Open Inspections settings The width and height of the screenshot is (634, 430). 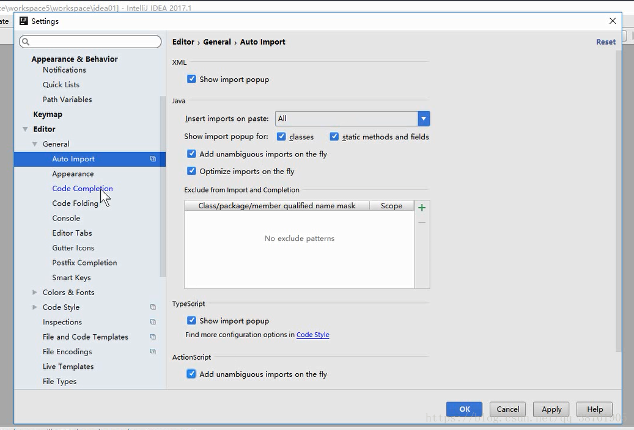point(62,322)
